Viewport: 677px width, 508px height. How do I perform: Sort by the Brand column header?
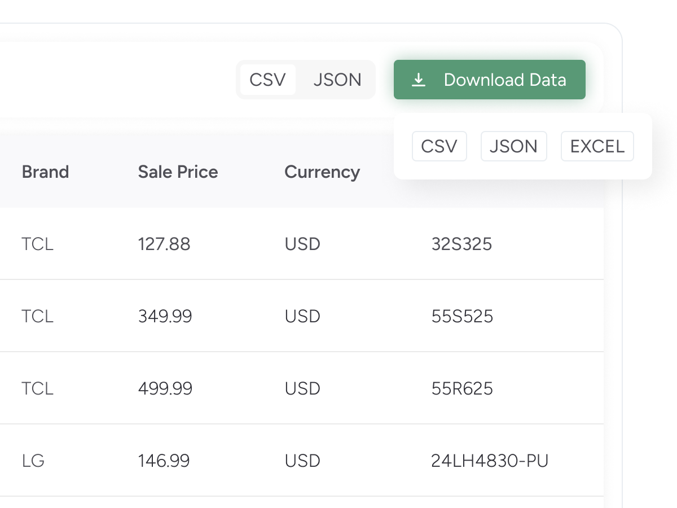click(45, 172)
